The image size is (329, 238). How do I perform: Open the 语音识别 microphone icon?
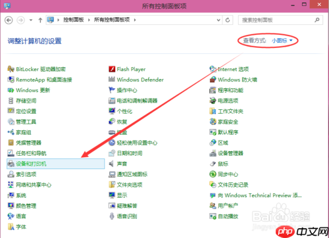click(x=112, y=216)
